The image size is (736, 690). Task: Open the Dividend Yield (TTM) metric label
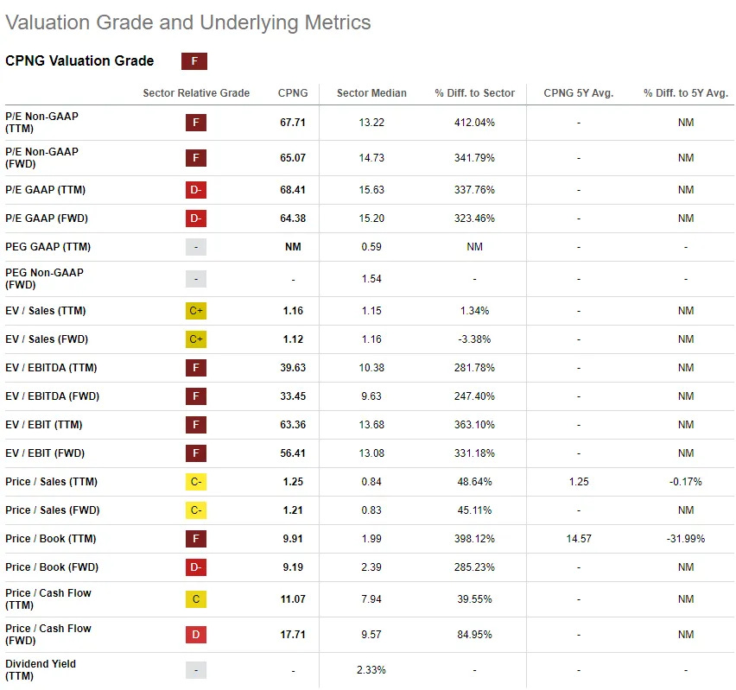(x=41, y=670)
